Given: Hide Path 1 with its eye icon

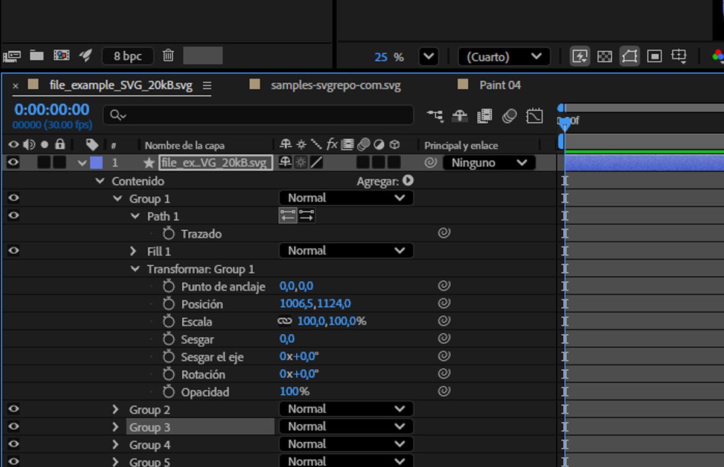Looking at the screenshot, I should pos(13,216).
